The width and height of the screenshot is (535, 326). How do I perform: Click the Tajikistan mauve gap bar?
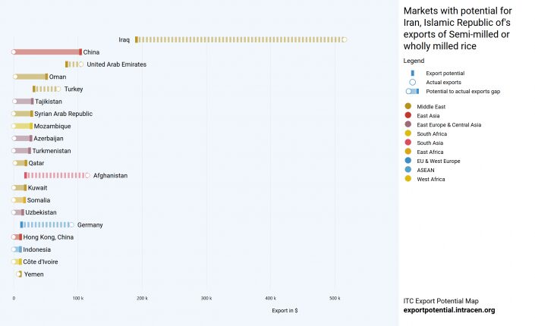click(x=23, y=102)
